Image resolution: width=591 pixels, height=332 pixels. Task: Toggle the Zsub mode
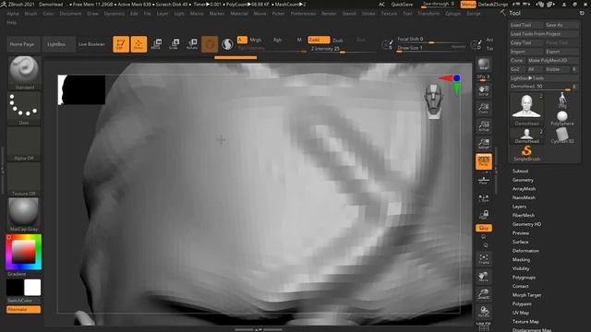click(x=338, y=41)
